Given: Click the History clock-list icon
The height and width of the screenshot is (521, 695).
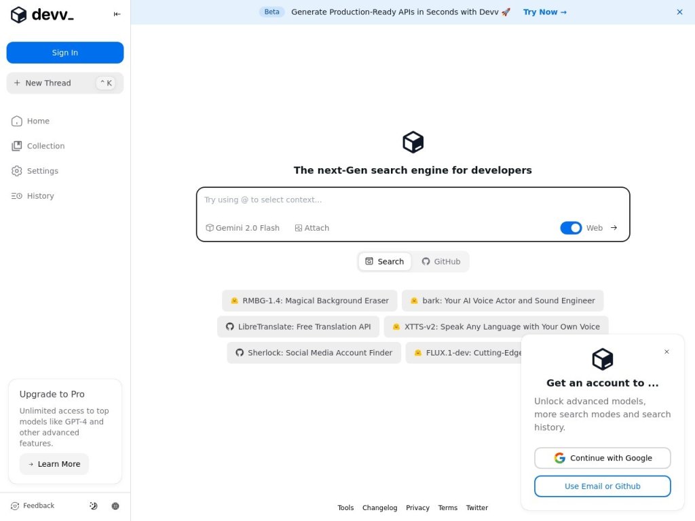Looking at the screenshot, I should (x=17, y=196).
